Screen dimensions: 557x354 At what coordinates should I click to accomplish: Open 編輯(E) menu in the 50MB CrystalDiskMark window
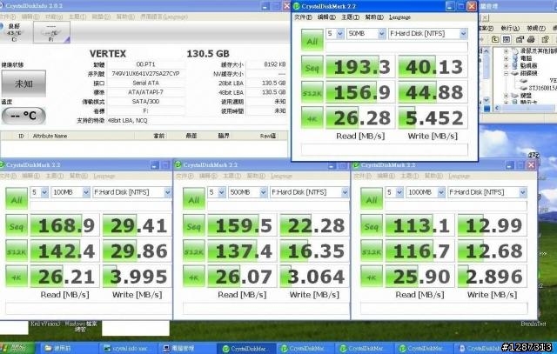click(326, 17)
